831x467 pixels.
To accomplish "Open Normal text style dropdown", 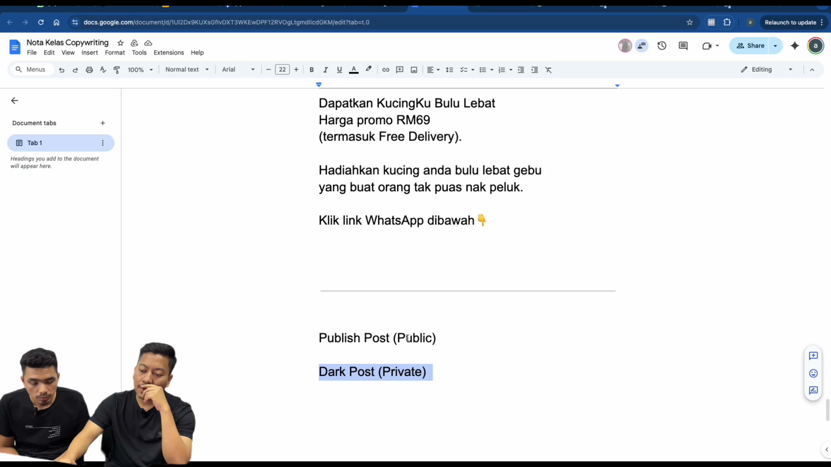I will pos(187,70).
